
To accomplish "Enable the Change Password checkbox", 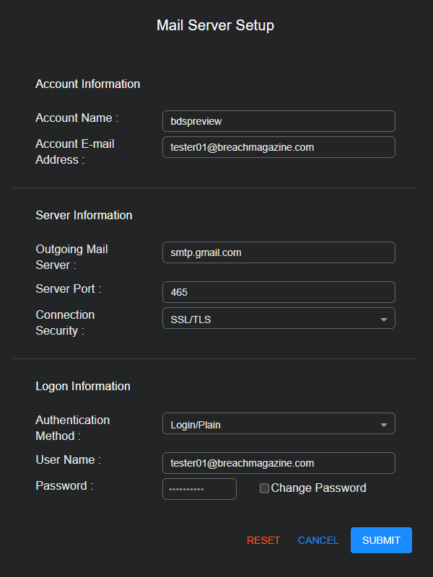I will [264, 488].
